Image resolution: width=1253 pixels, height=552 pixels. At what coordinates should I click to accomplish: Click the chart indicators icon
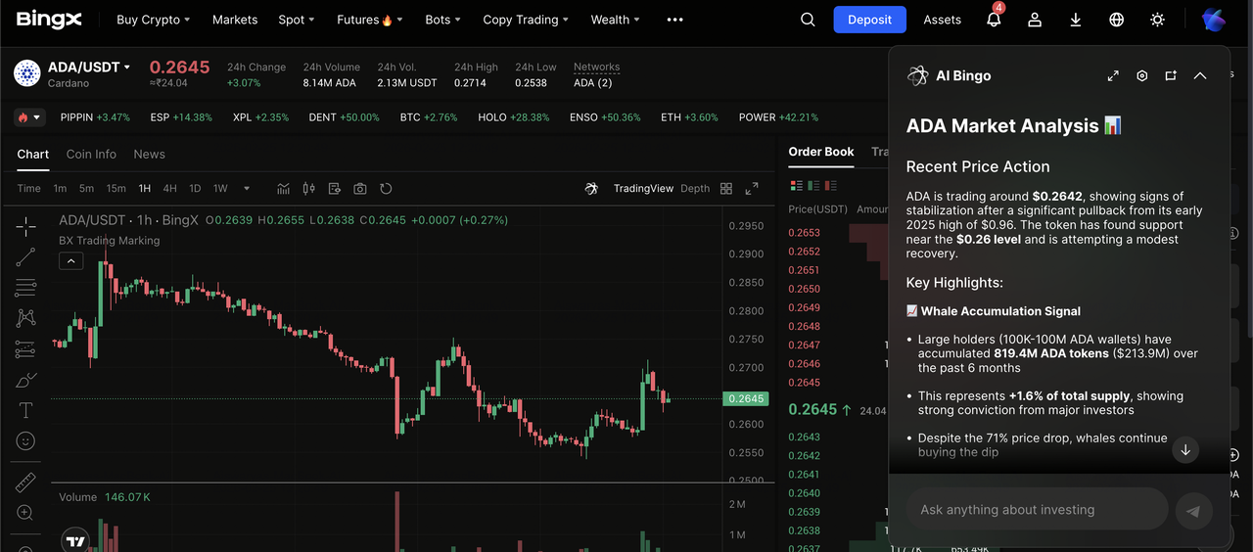(284, 189)
